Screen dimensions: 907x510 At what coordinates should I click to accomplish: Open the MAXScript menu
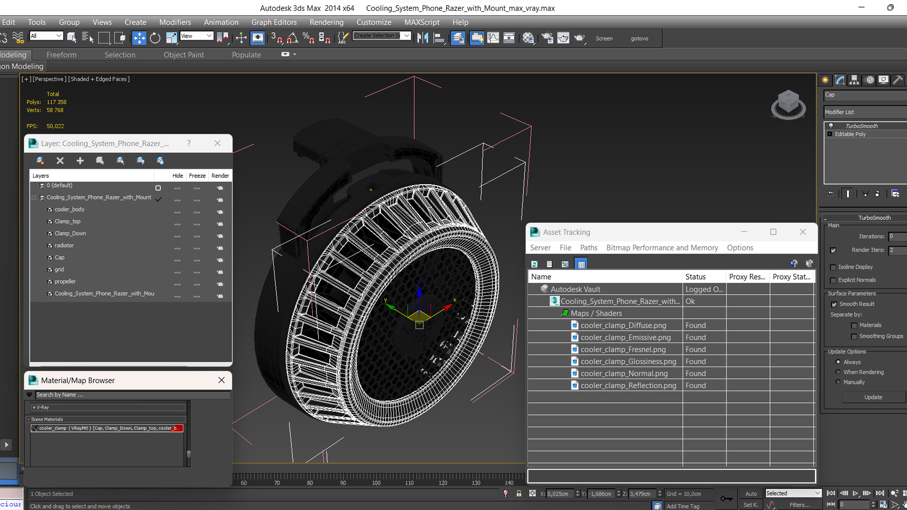tap(422, 22)
